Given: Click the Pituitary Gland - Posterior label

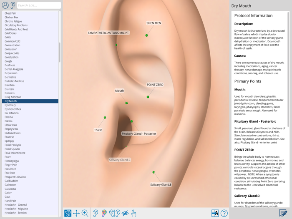Looking at the screenshot, I should pos(139,134).
